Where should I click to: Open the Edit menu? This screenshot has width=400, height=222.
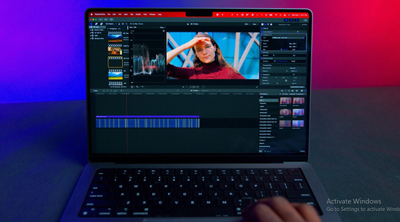(x=115, y=15)
